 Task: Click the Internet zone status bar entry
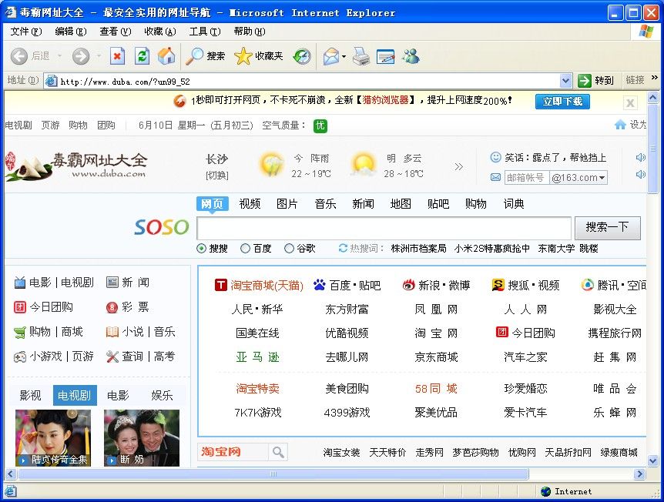click(x=567, y=491)
